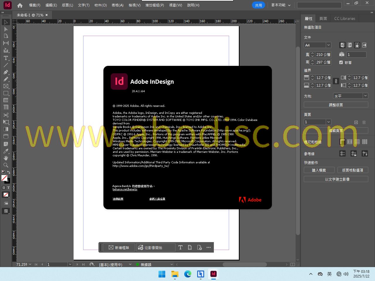
Task: Select the Gradient Feather tool
Action: (x=6, y=136)
